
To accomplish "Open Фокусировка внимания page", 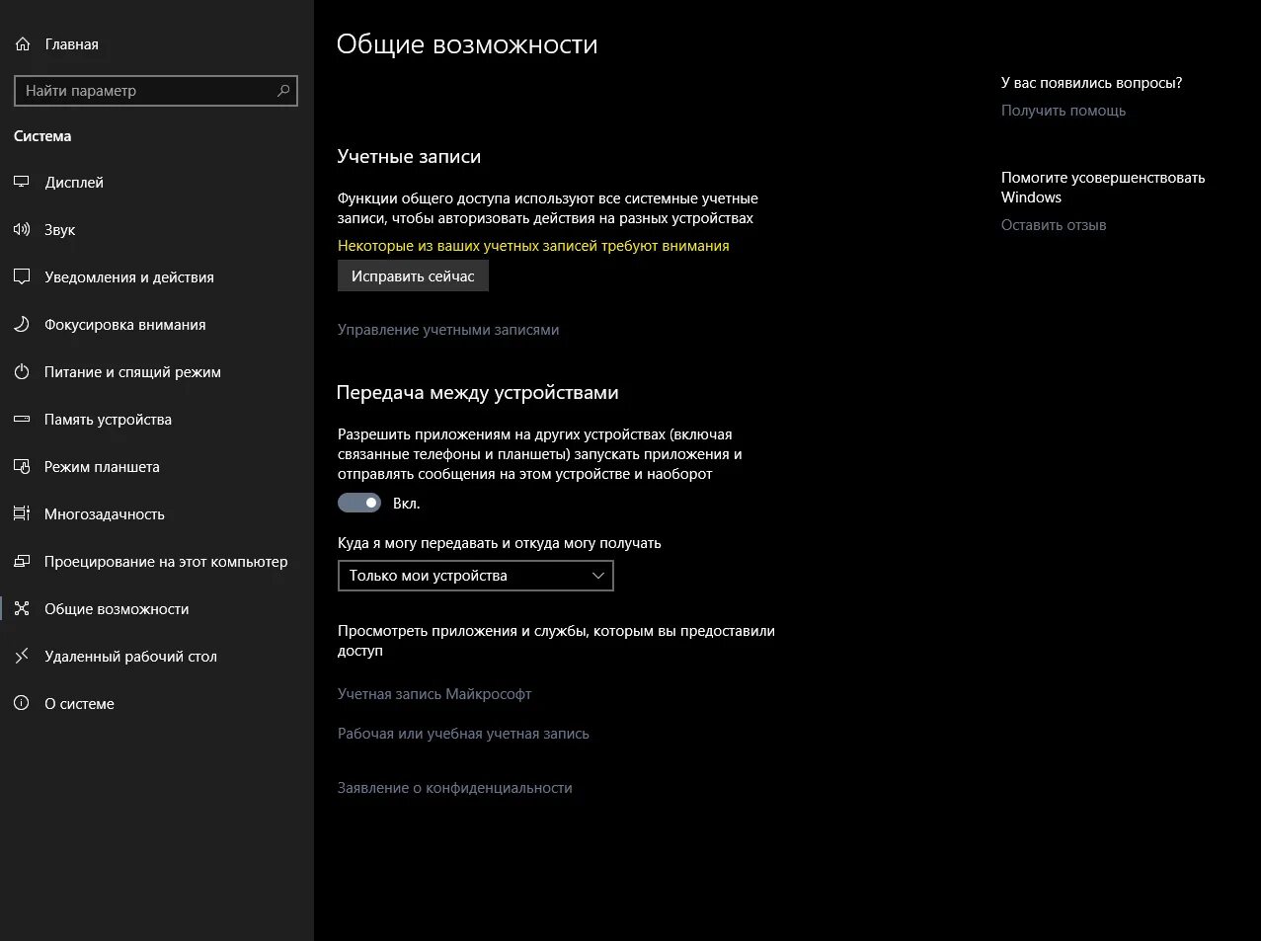I will pos(157,325).
